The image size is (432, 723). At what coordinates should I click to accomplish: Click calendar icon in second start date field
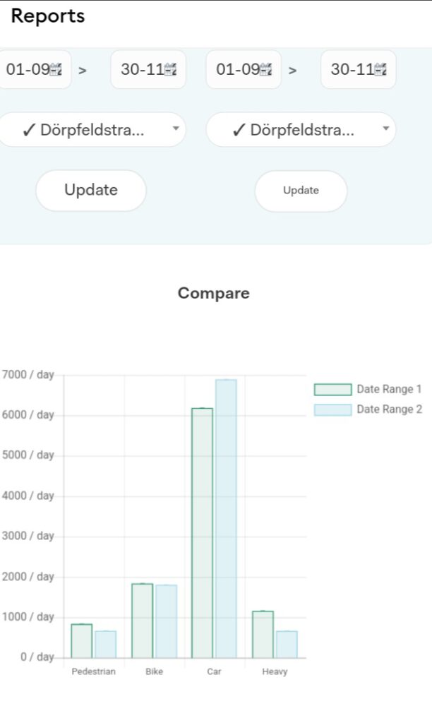click(267, 70)
